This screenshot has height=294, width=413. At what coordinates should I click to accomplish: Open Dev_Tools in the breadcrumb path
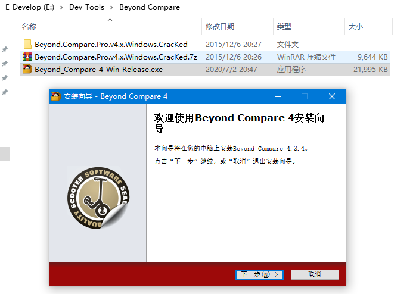(x=86, y=7)
